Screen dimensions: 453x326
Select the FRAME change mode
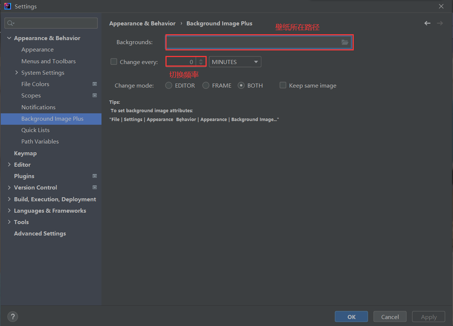pyautogui.click(x=206, y=85)
